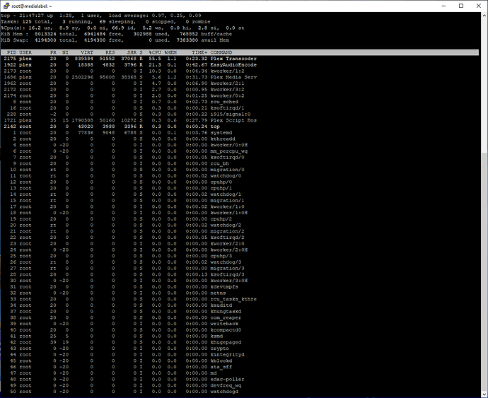Click the rcu_bh command text

click(219, 164)
